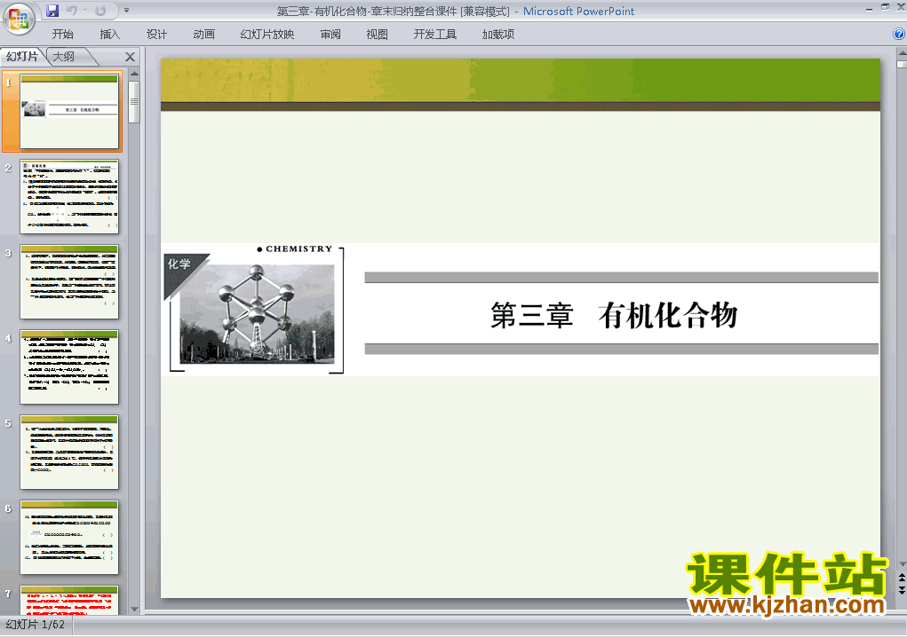Screen dimensions: 907x638
Task: Click the 化学 corner label on picture
Action: pyautogui.click(x=179, y=264)
